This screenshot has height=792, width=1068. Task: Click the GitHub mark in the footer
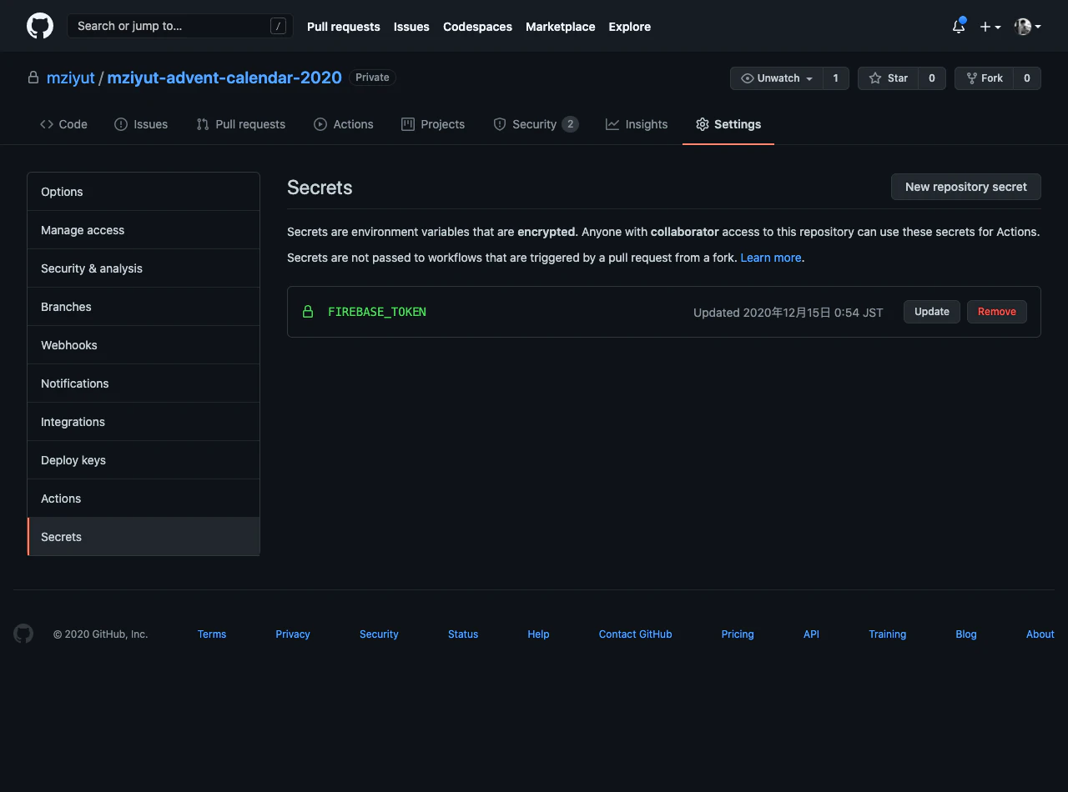click(x=23, y=634)
